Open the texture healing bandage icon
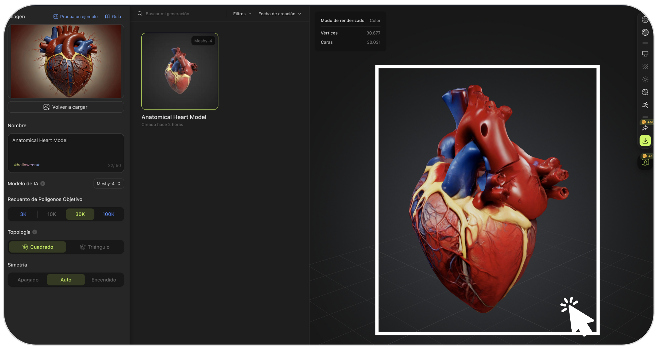The image size is (660, 349). [x=645, y=92]
